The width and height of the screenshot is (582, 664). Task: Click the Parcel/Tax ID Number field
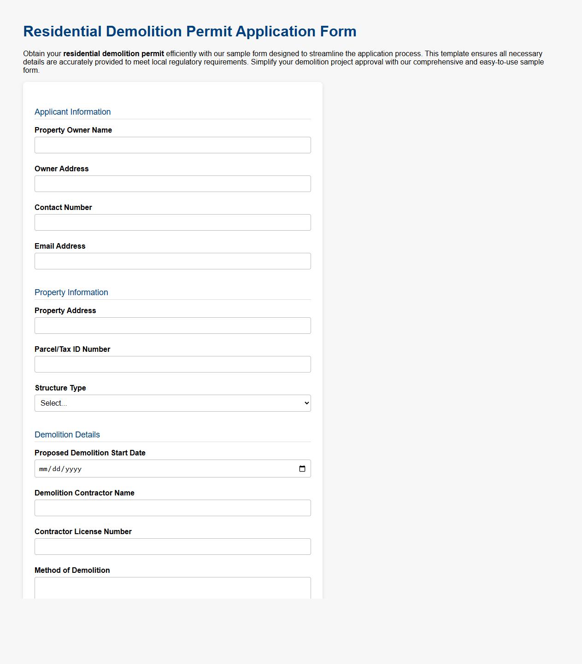[x=172, y=364]
